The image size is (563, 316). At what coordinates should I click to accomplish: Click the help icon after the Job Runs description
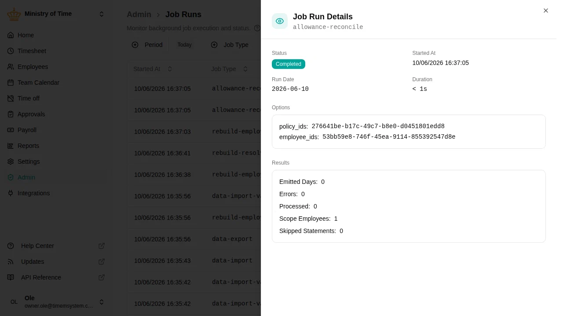coord(257,28)
